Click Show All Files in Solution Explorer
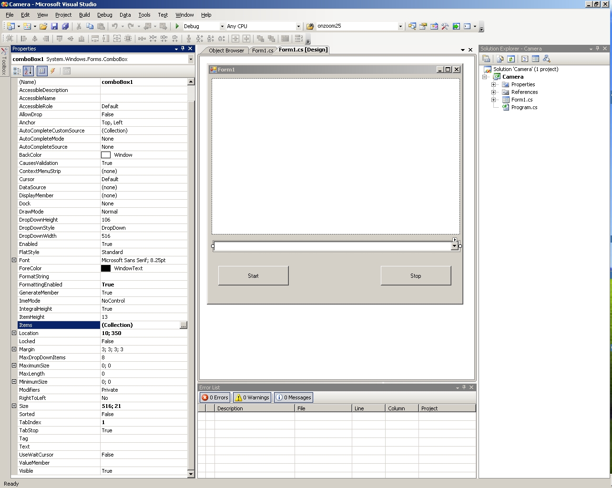612x488 pixels. pos(500,59)
